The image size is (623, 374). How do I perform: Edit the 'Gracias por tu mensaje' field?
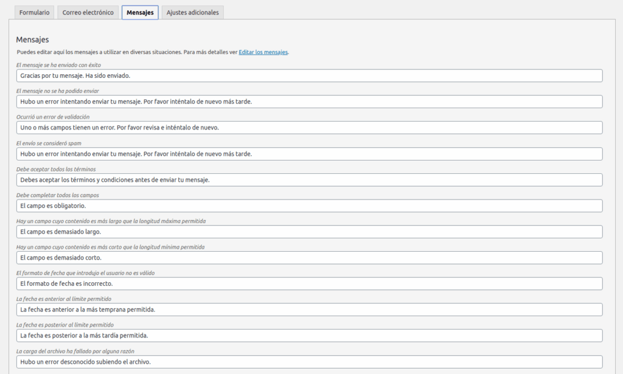[309, 76]
